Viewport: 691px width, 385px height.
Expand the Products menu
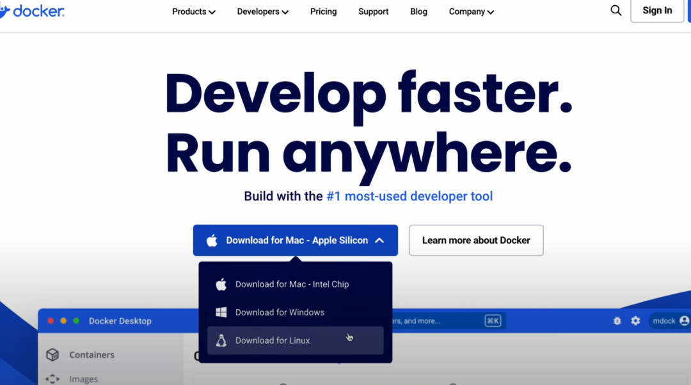click(193, 12)
